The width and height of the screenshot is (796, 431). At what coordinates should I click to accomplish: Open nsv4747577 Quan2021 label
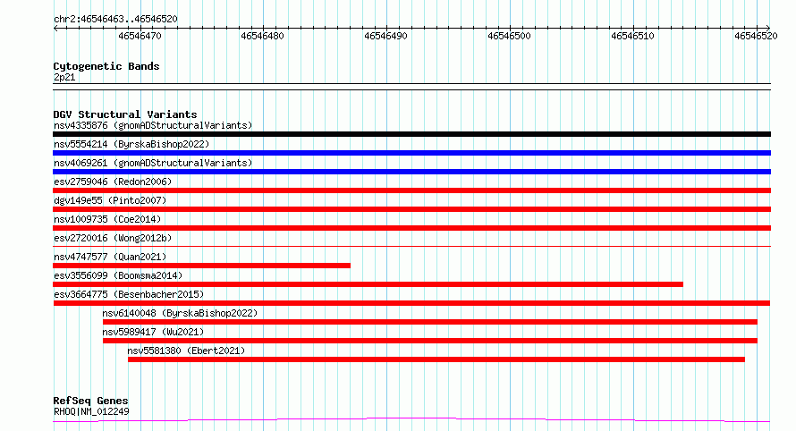click(x=110, y=257)
